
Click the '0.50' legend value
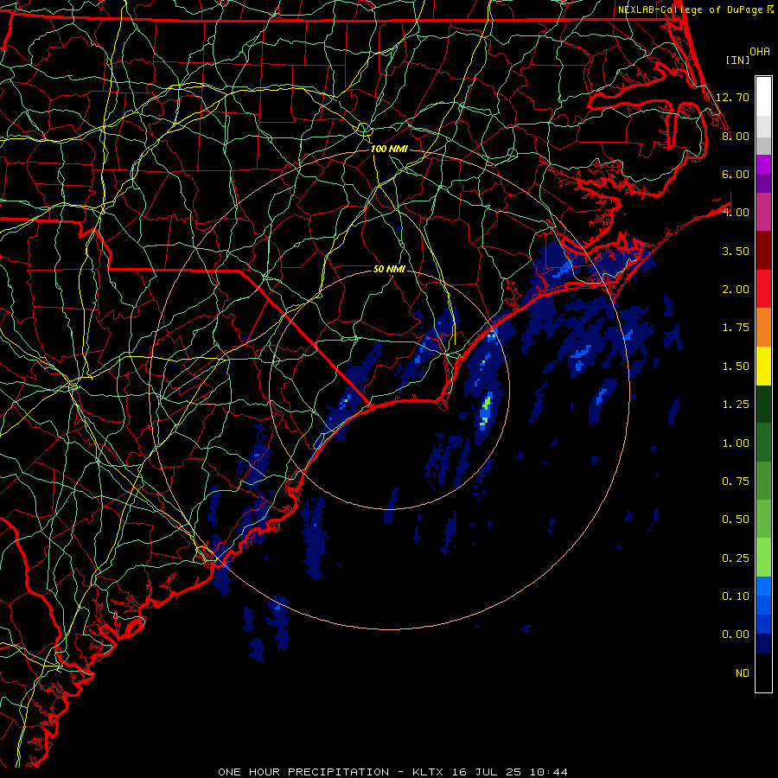736,520
